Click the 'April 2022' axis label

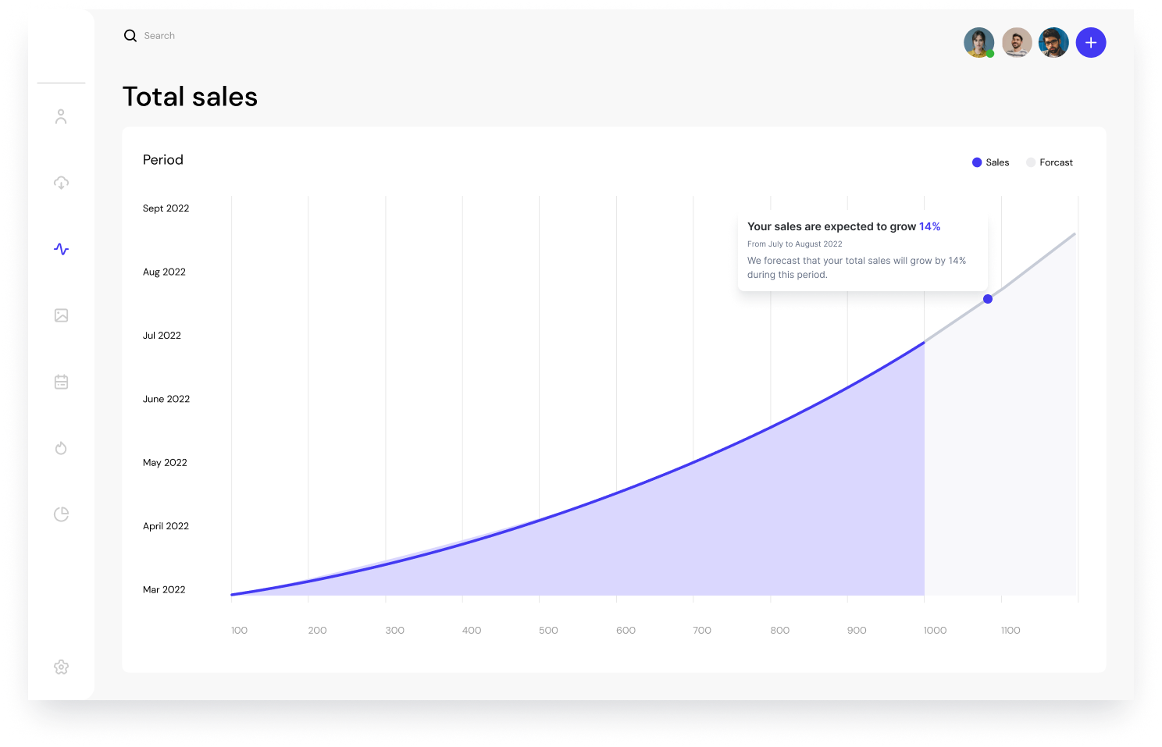click(x=166, y=526)
